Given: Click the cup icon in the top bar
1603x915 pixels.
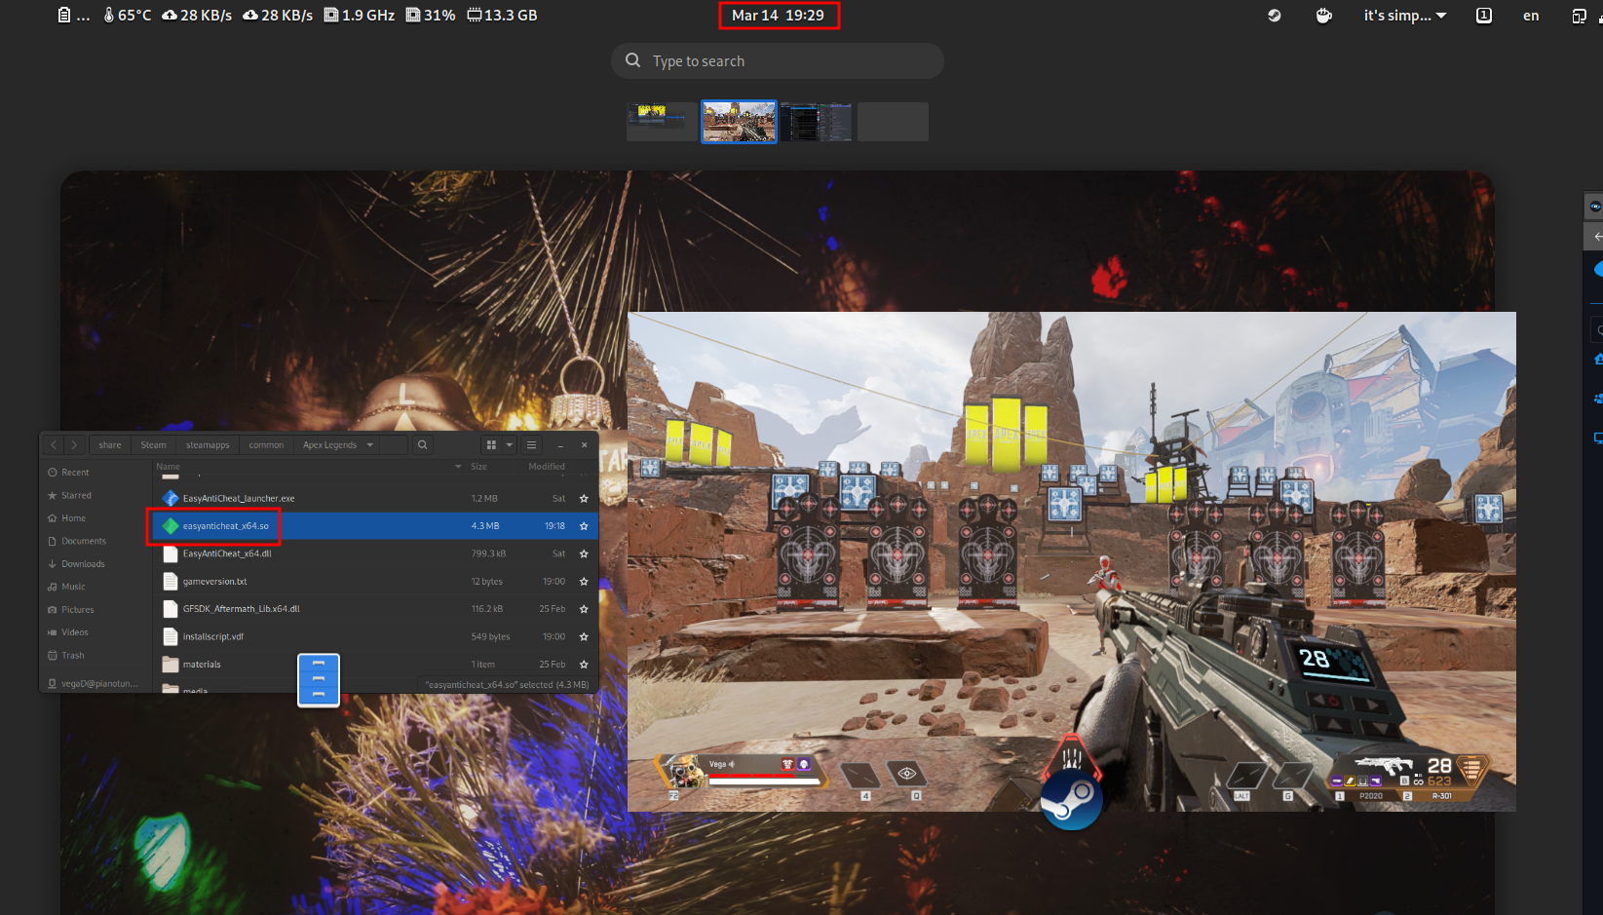Looking at the screenshot, I should (x=1323, y=16).
